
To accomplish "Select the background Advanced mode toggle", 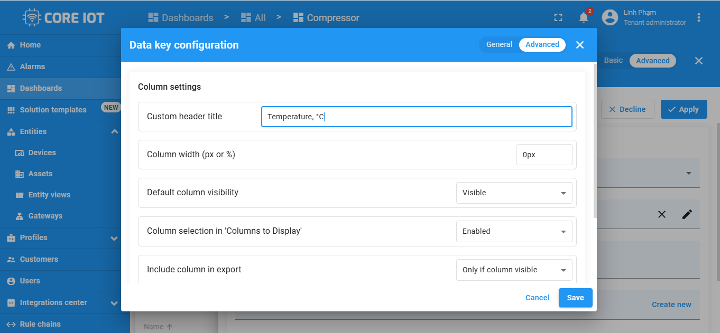I will [652, 61].
